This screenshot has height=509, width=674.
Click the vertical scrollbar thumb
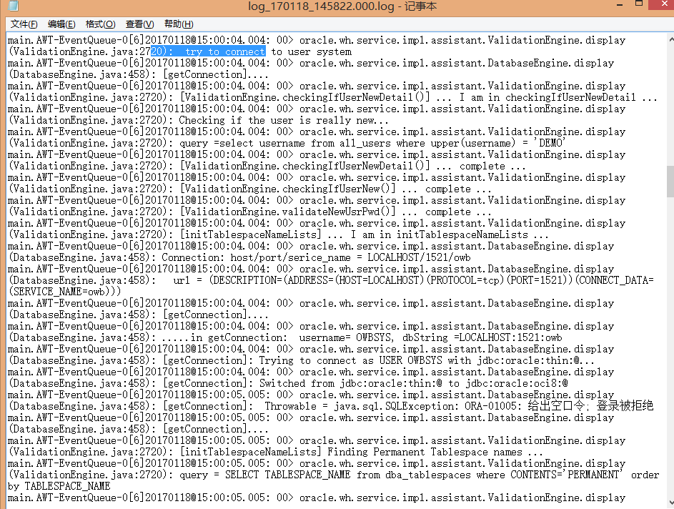tap(670, 181)
